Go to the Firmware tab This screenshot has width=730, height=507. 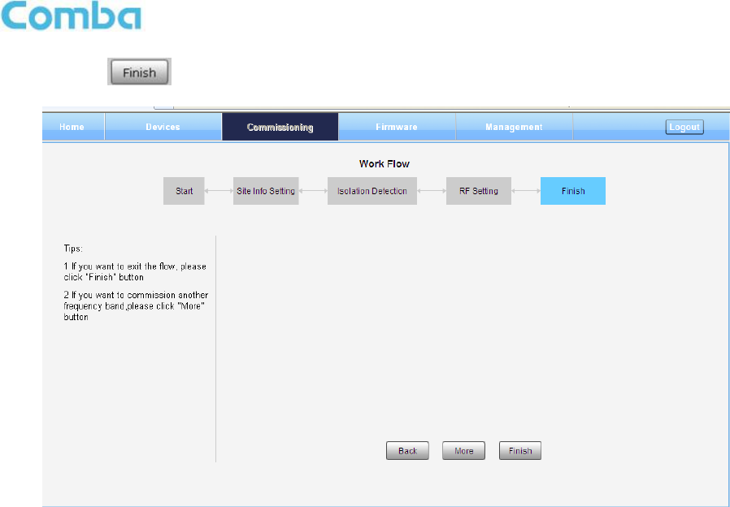tap(397, 127)
